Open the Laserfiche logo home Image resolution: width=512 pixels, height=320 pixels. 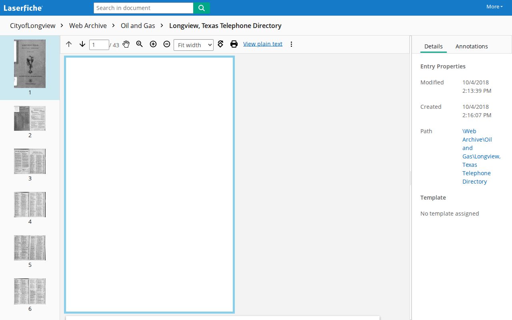pyautogui.click(x=23, y=8)
